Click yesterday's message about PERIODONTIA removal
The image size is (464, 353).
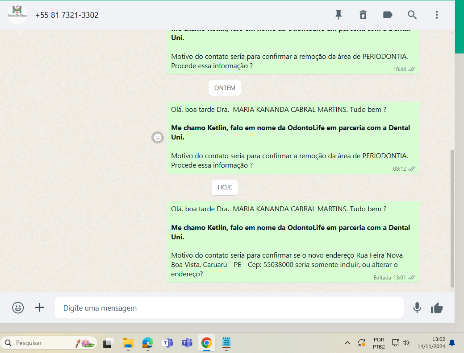click(x=293, y=138)
